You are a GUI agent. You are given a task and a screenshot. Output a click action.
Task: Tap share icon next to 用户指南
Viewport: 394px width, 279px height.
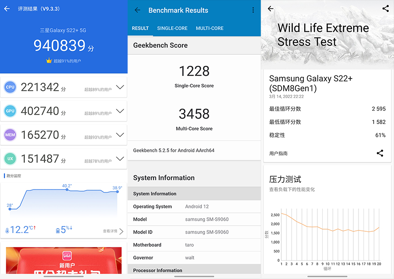(380, 153)
